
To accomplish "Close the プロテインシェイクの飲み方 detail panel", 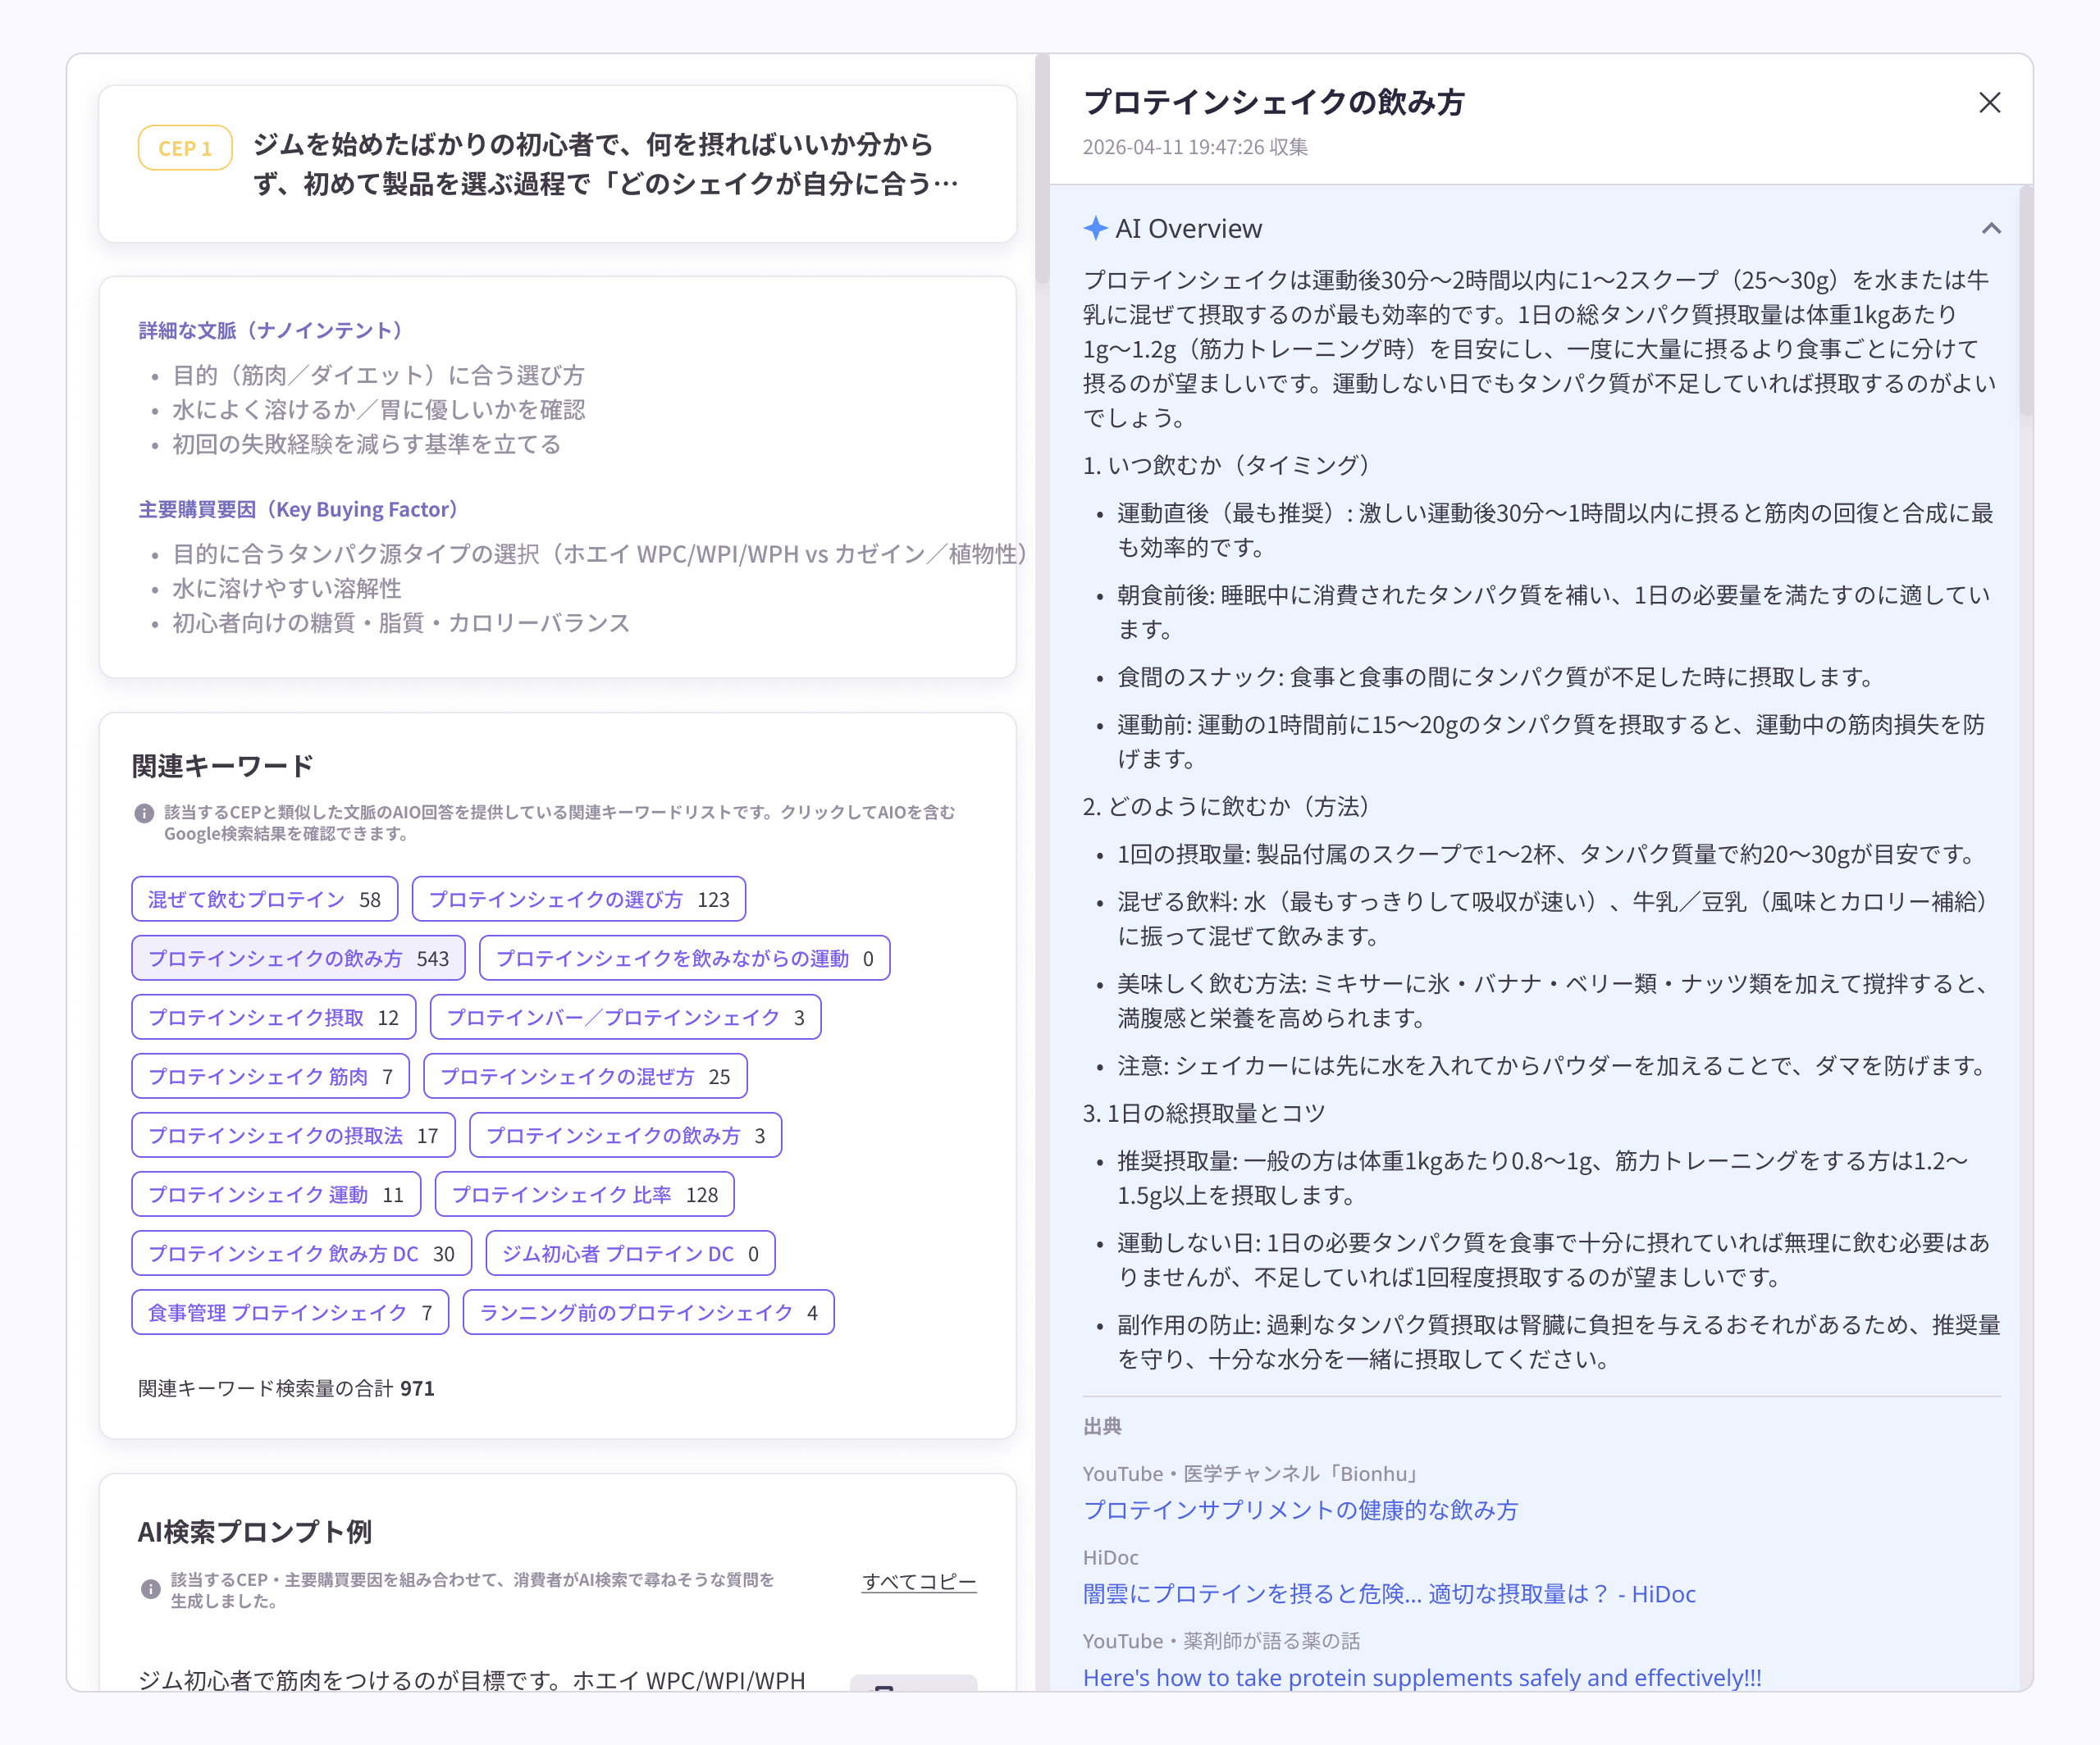I will click(1989, 103).
